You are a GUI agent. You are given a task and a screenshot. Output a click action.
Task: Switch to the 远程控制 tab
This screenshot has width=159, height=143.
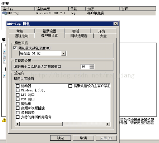tap(21, 36)
